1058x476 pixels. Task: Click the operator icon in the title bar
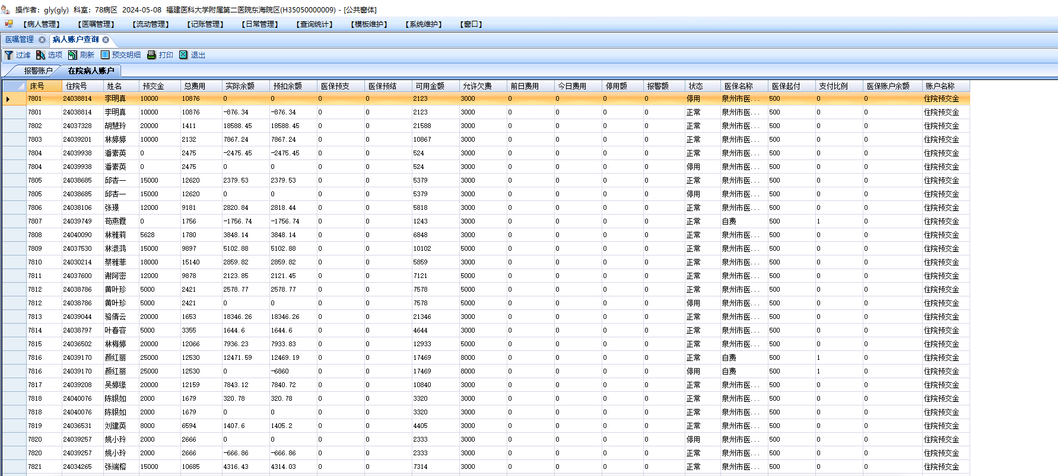pyautogui.click(x=5, y=9)
